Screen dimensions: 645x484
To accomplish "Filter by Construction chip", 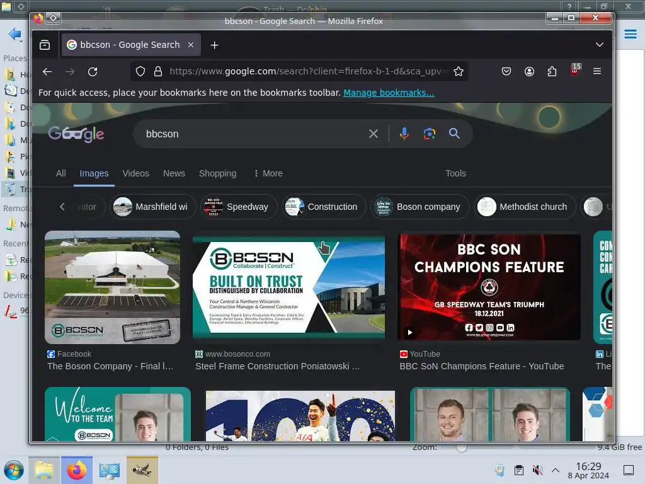I will coord(324,207).
